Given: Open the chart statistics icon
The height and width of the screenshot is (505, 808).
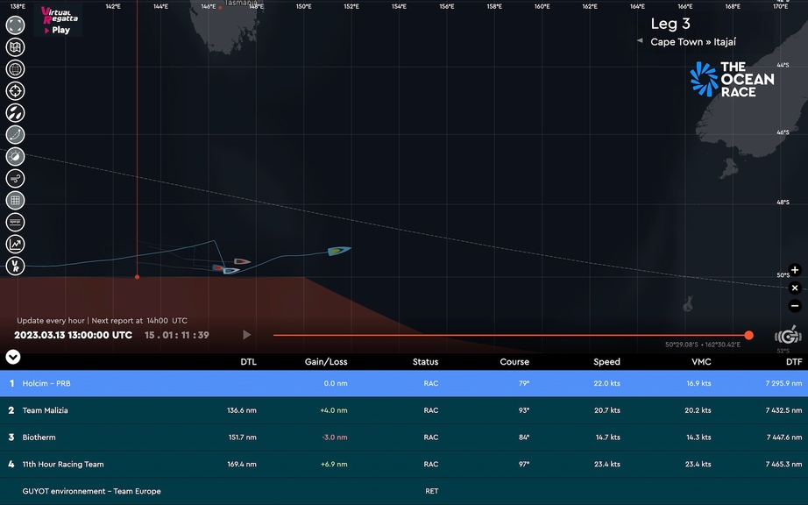Looking at the screenshot, I should (x=15, y=245).
